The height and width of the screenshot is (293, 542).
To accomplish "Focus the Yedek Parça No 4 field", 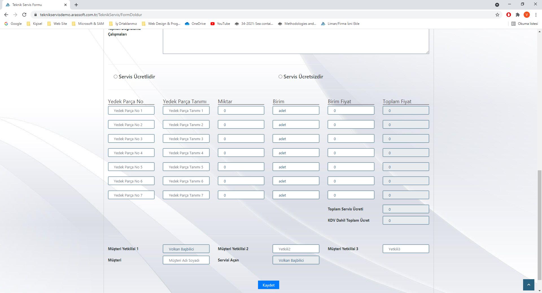I will [x=131, y=153].
